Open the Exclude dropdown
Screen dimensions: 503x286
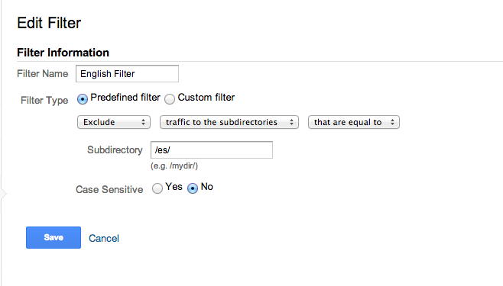tap(114, 122)
